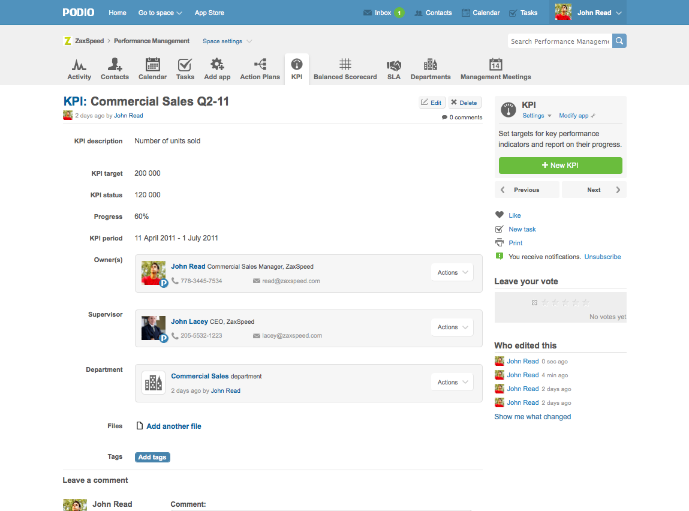Open the Action Plans app icon
The width and height of the screenshot is (689, 511).
[260, 65]
